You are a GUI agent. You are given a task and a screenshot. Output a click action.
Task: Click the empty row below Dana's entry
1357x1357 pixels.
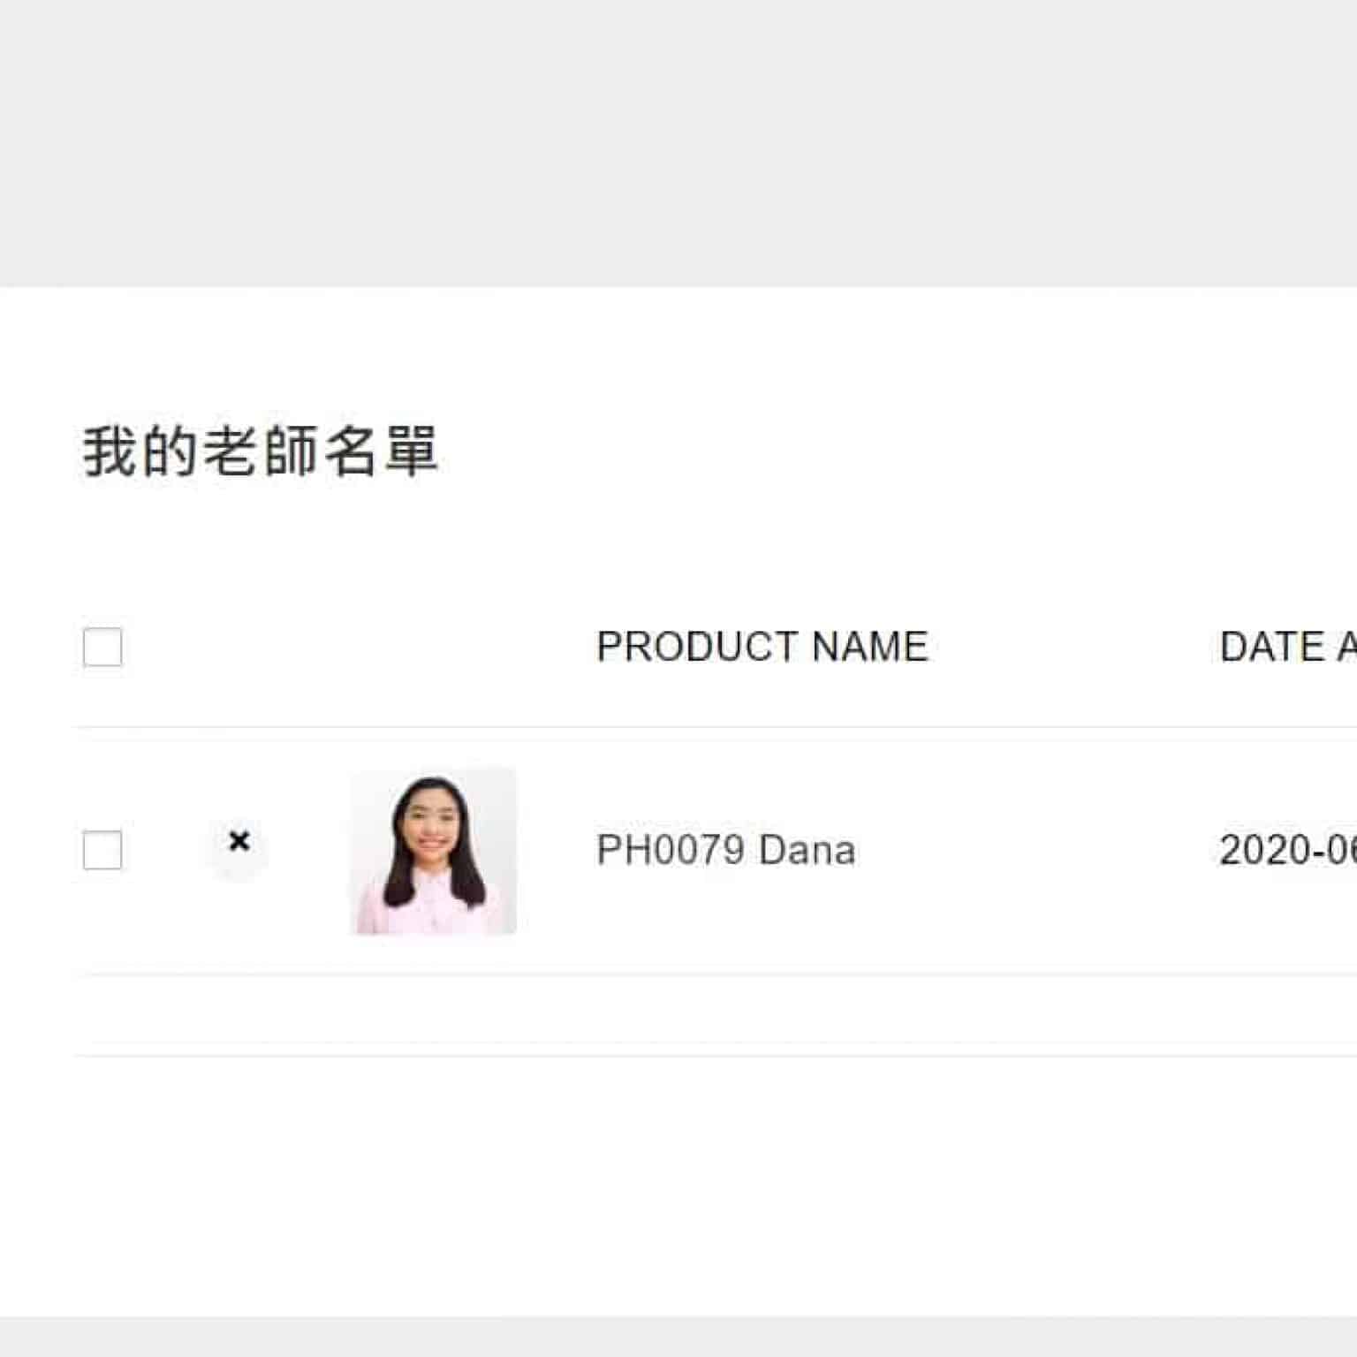(x=716, y=1015)
